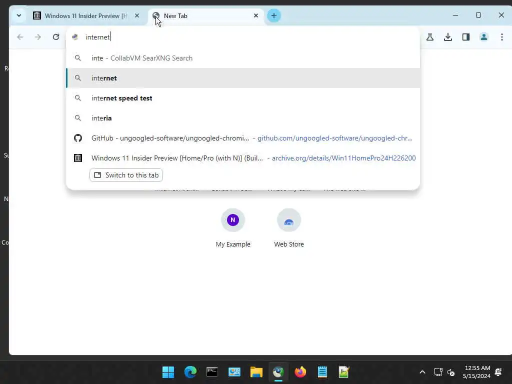
Task: Close the Windows 11 Insider Preview tab
Action: tap(137, 15)
